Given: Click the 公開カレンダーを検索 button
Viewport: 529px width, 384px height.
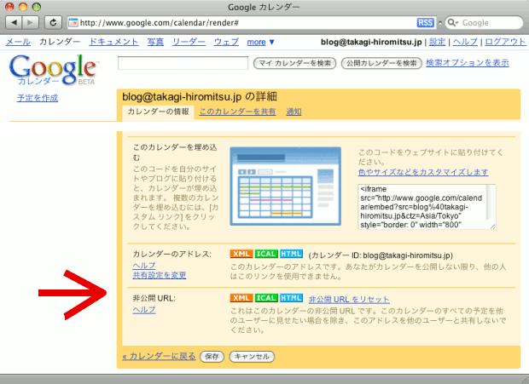Looking at the screenshot, I should pyautogui.click(x=381, y=63).
